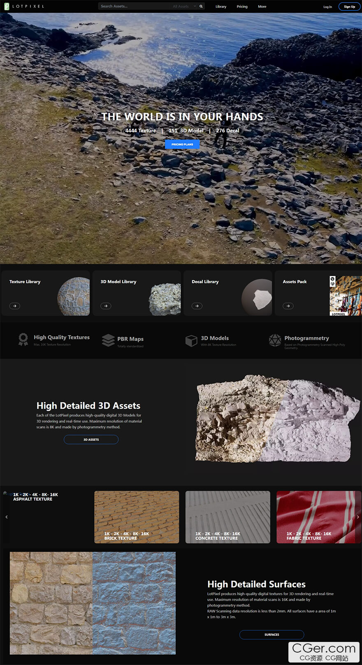Click the Pricing Plans button
Image resolution: width=362 pixels, height=665 pixels.
(182, 144)
